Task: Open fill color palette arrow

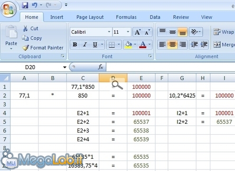Action: [135, 44]
